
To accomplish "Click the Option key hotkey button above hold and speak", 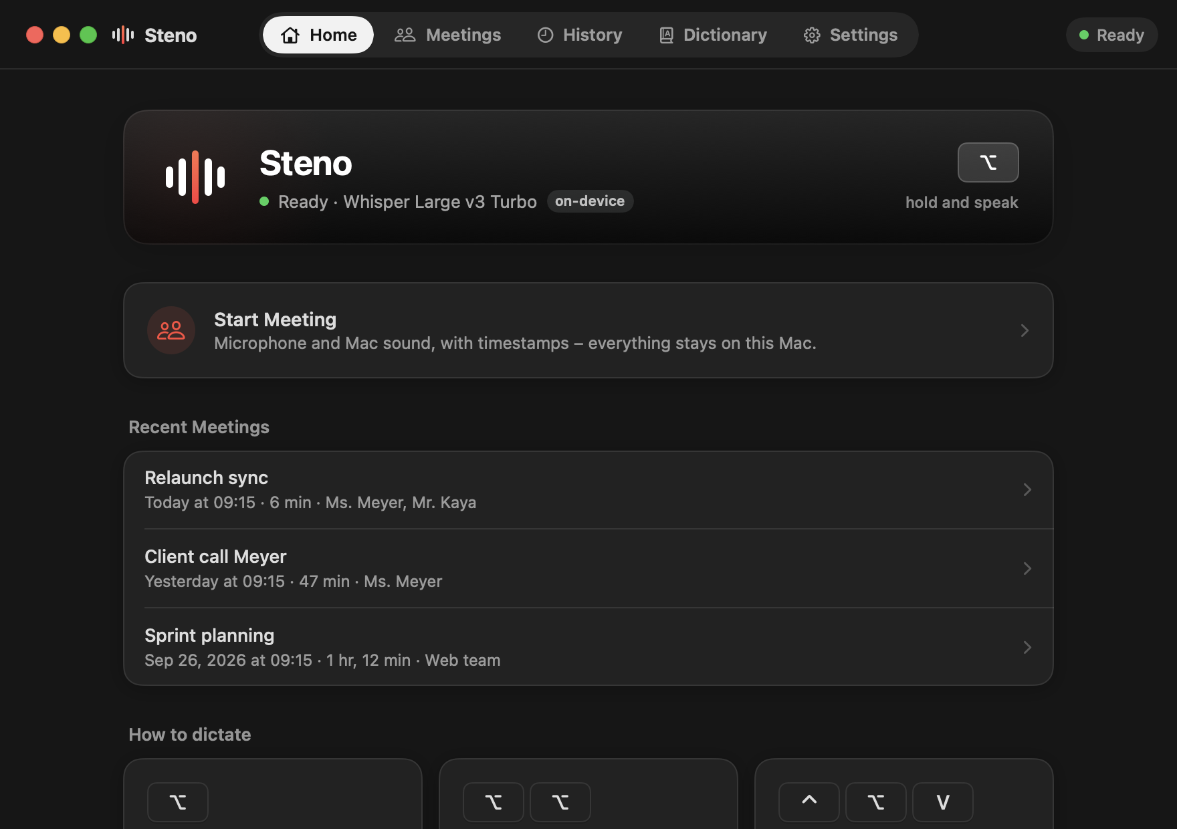I will (x=988, y=162).
